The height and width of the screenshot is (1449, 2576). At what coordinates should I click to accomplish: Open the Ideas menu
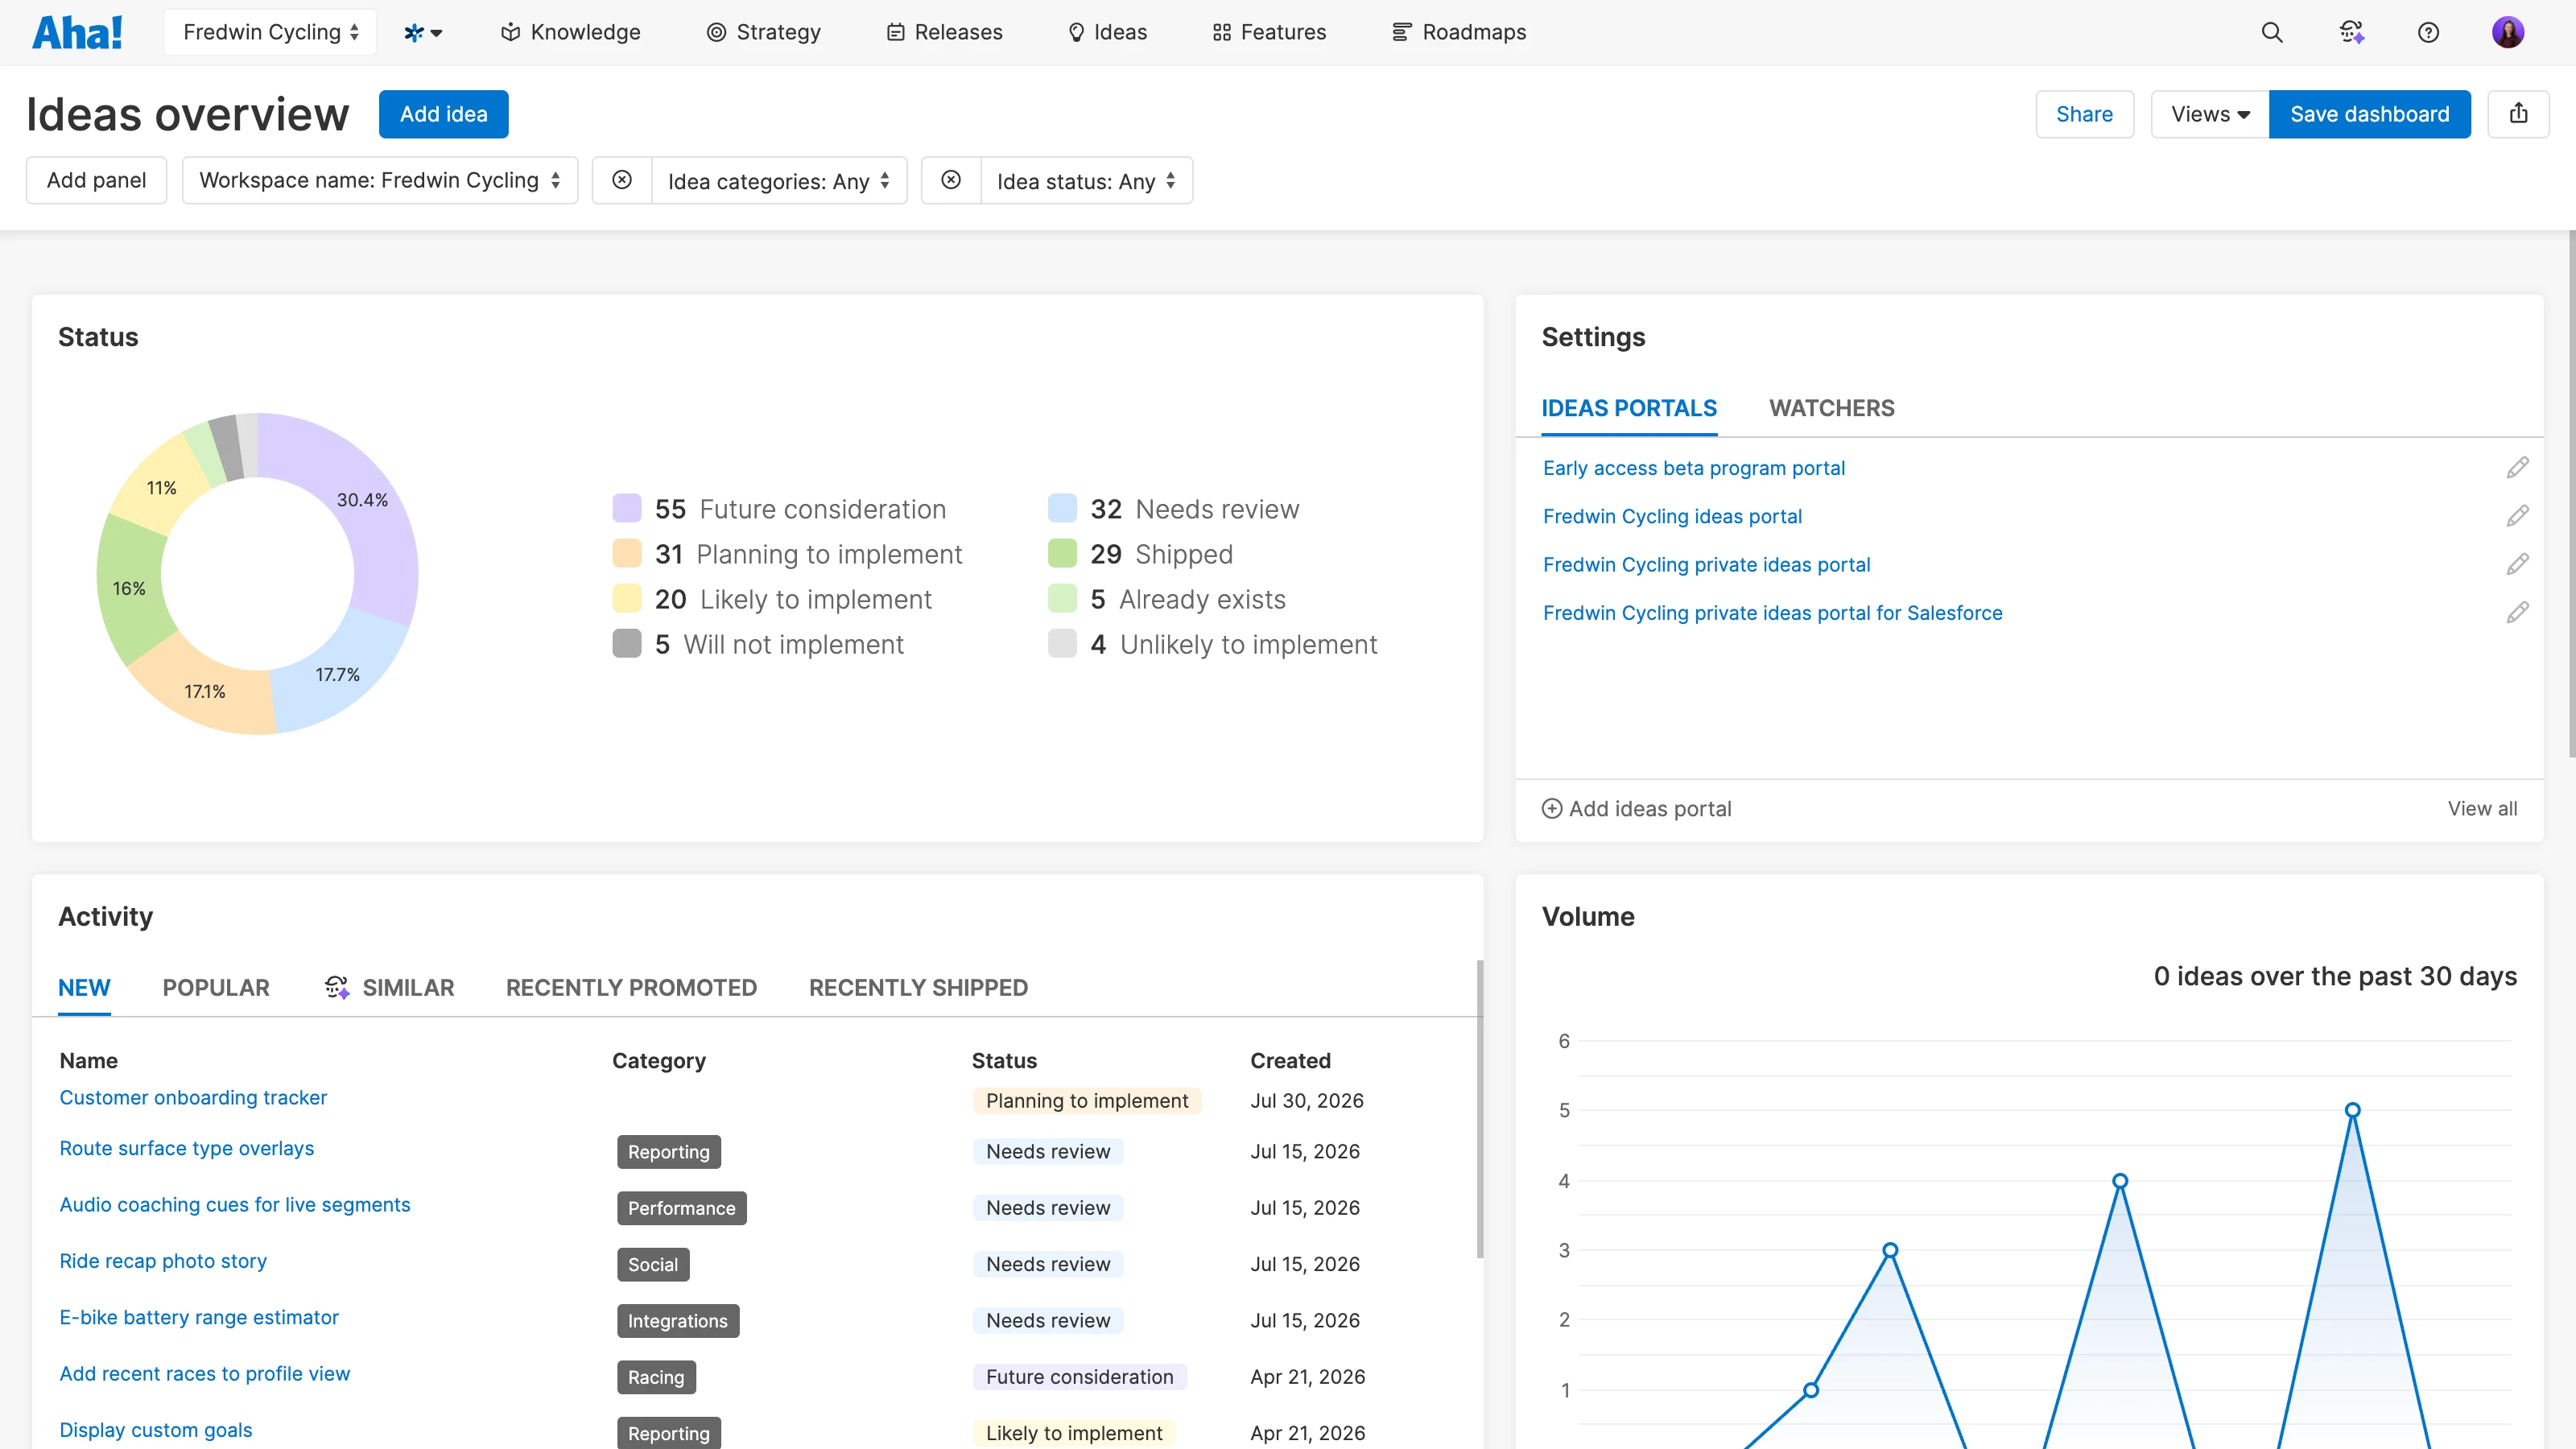pos(1107,32)
